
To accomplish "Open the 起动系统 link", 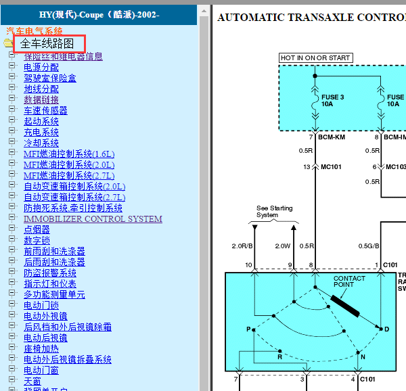I will 41,121.
